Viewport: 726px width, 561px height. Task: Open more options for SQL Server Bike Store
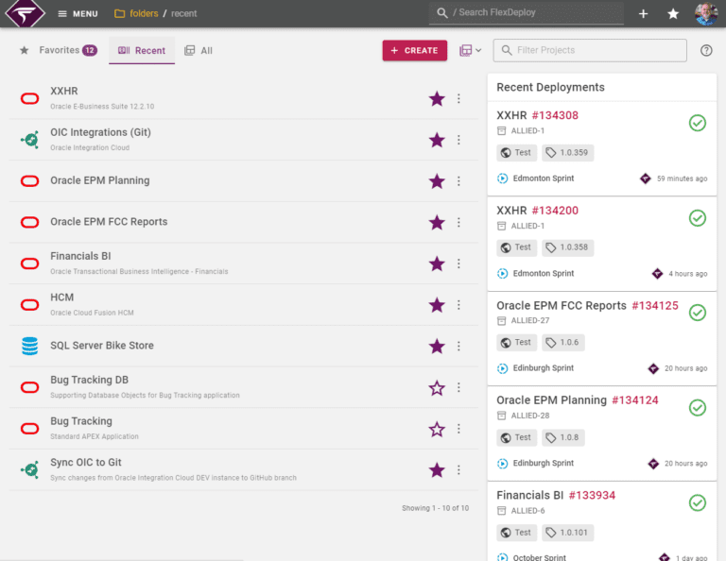pyautogui.click(x=458, y=346)
